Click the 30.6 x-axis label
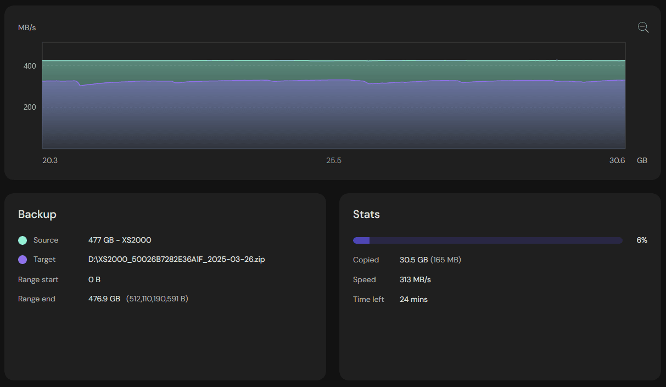This screenshot has height=387, width=666. (617, 161)
